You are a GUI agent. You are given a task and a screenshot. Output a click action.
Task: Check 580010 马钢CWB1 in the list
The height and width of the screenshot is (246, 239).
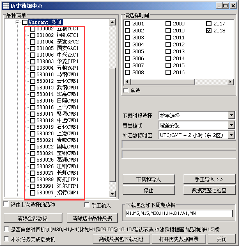pos(32,75)
